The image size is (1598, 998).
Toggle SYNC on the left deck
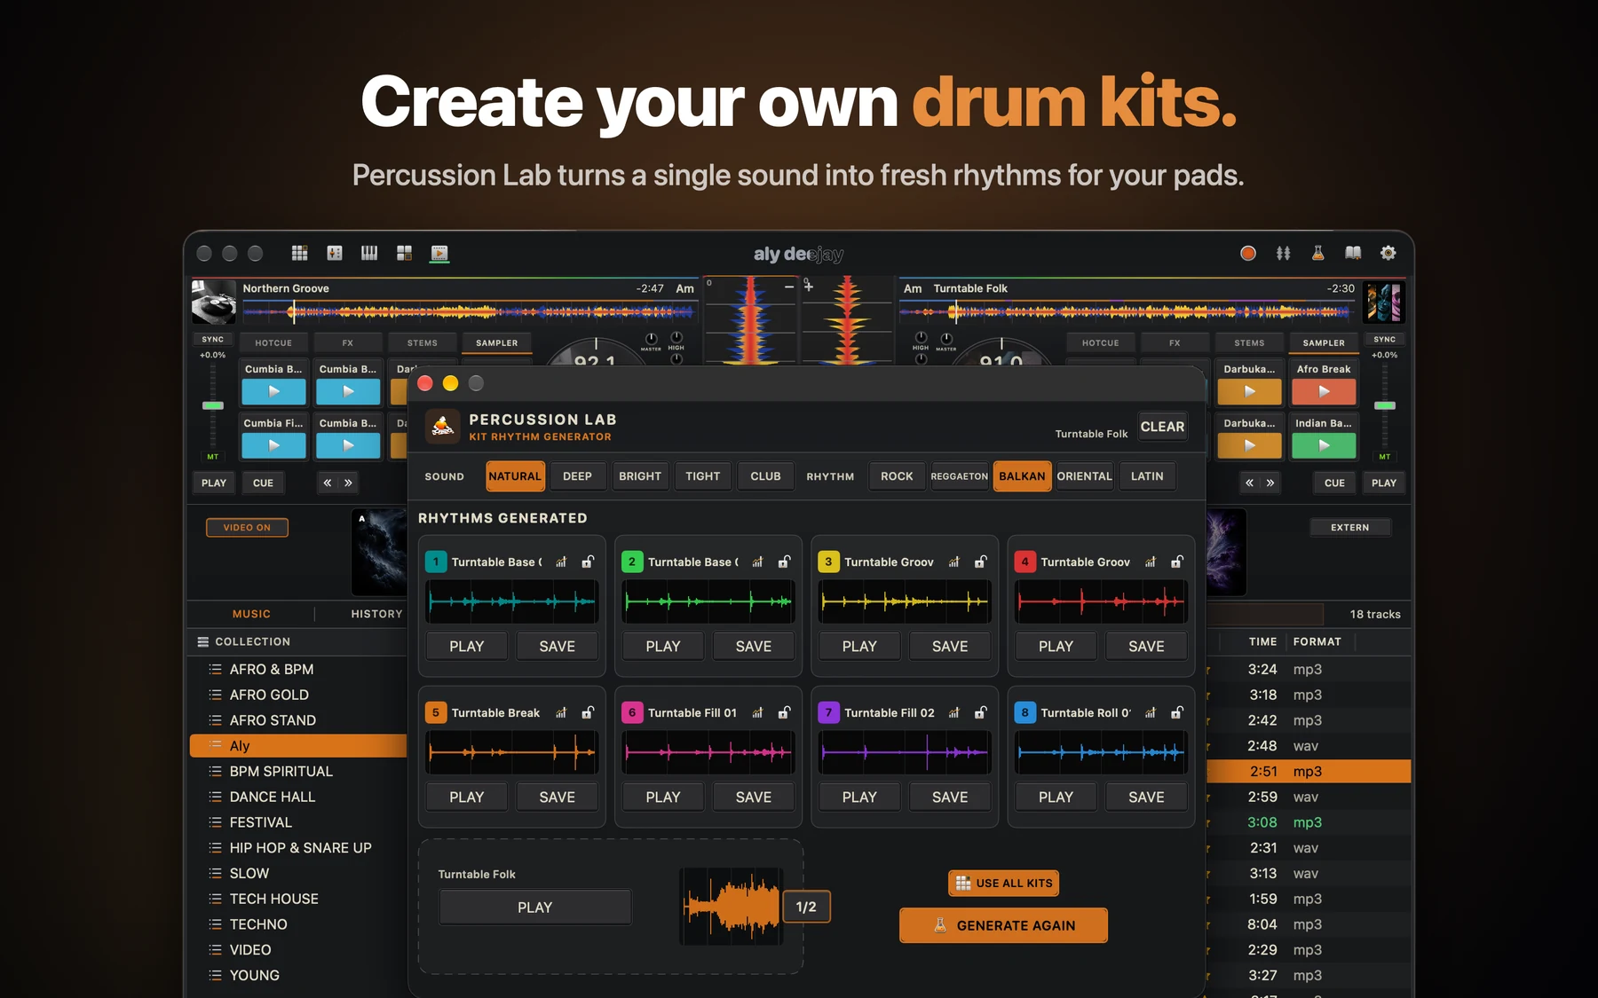click(x=213, y=339)
